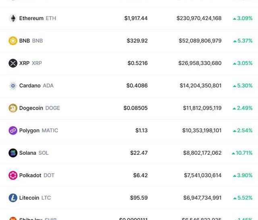The width and height of the screenshot is (258, 220).
Task: Open the Polkadot name link
Action: point(30,175)
